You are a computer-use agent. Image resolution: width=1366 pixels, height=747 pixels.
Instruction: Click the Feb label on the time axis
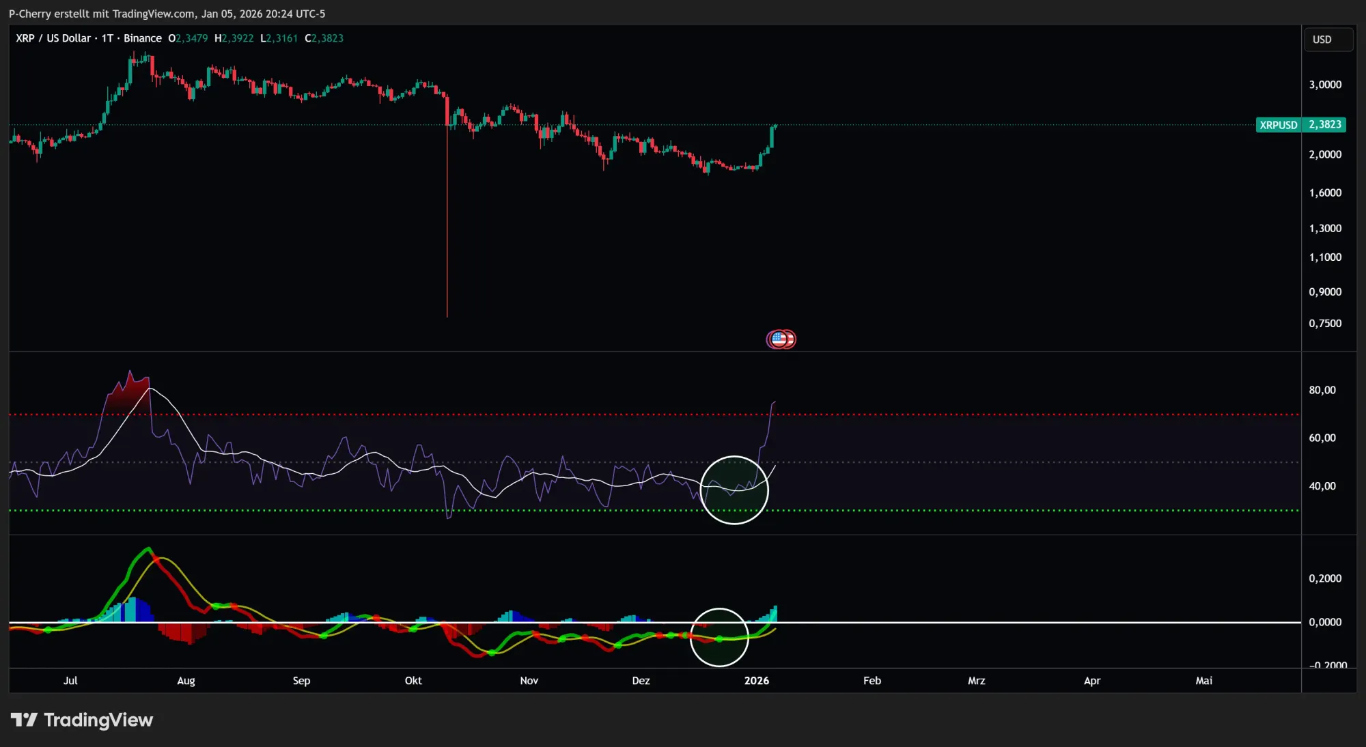(872, 681)
